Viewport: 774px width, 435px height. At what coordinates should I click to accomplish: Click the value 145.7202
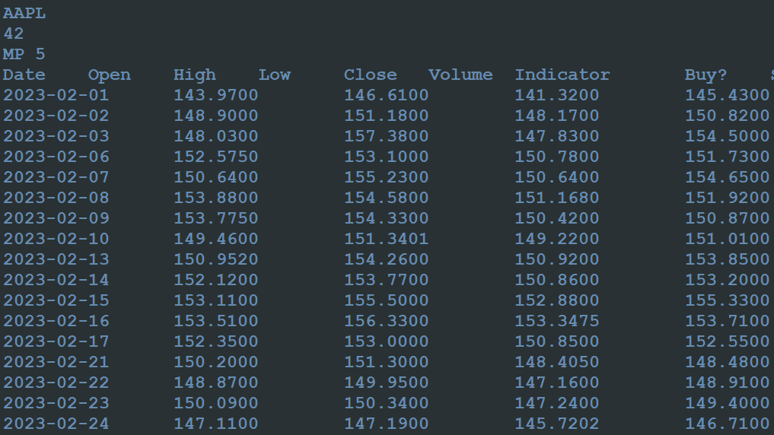click(557, 424)
